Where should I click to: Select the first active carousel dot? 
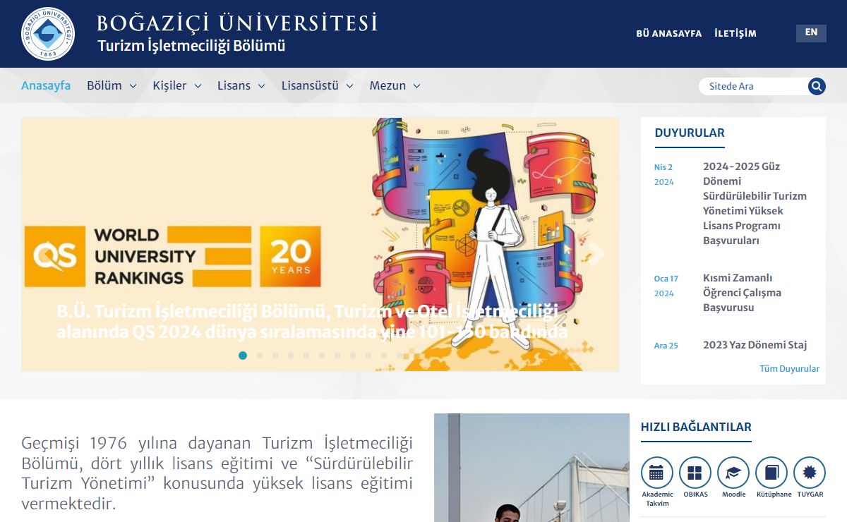pos(243,356)
